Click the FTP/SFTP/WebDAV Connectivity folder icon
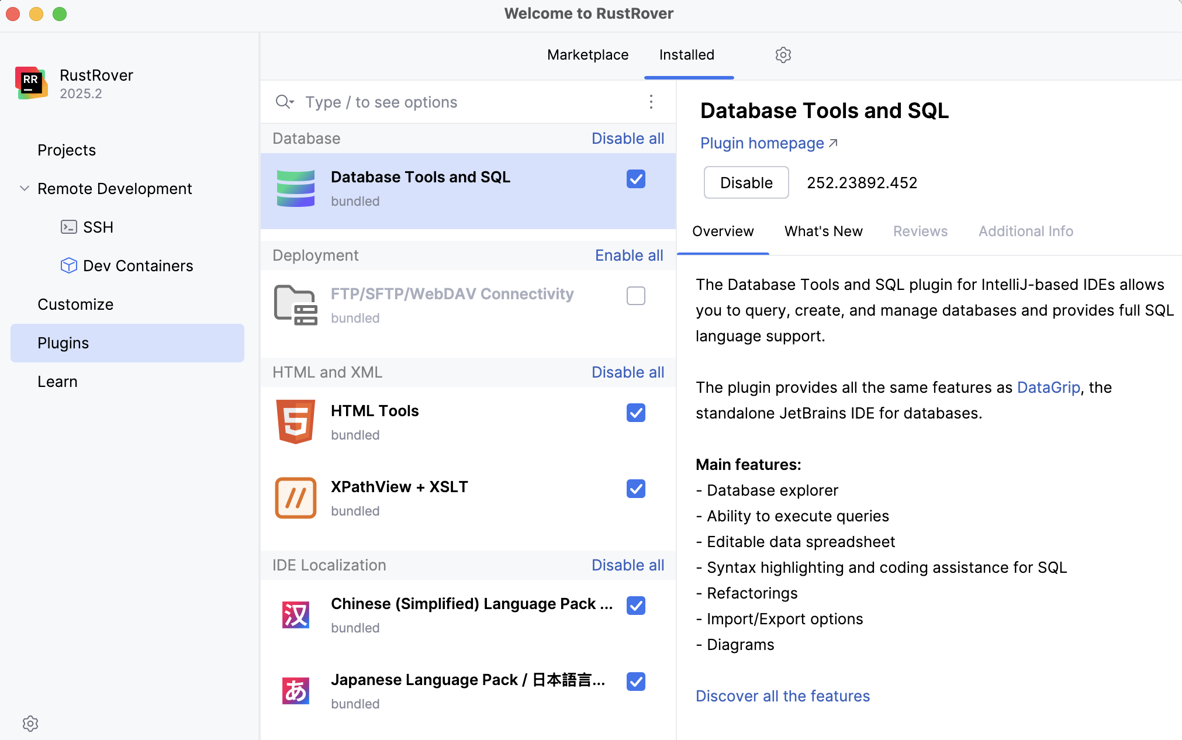 pos(296,305)
